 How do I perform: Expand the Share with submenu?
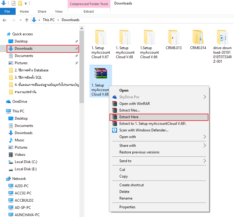pyautogui.click(x=159, y=146)
